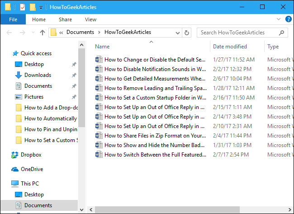Click the New Folder icon in title bar

32,7
